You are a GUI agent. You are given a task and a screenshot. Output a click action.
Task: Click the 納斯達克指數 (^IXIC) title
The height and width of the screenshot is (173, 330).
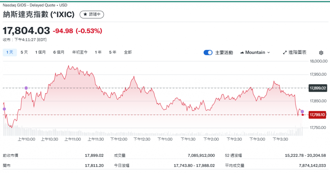[39, 14]
